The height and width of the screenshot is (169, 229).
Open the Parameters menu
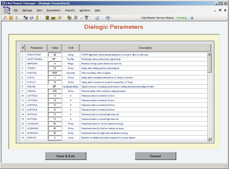click(x=53, y=10)
